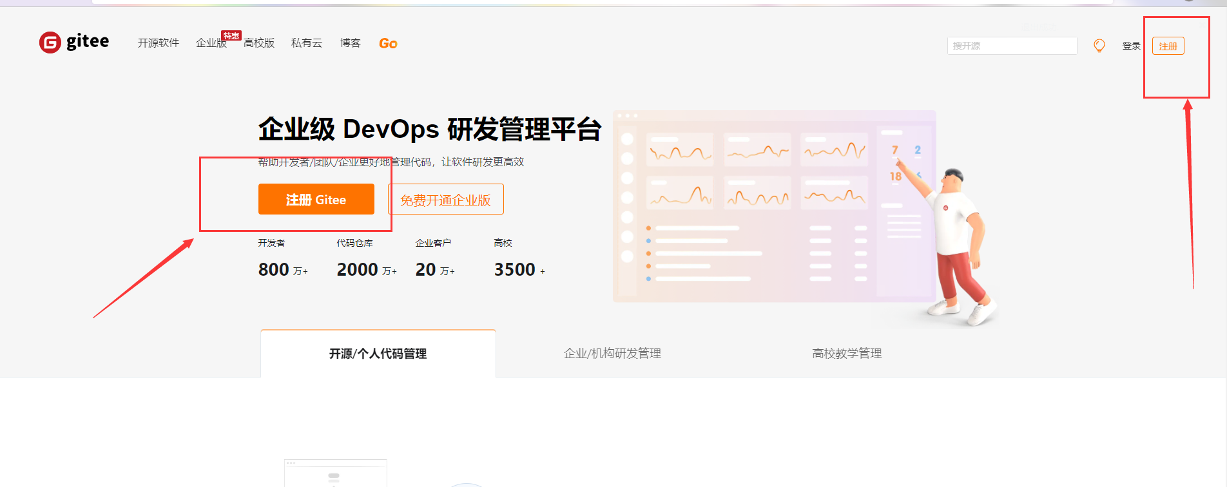This screenshot has width=1227, height=487.
Task: Open the 高校版 menu item
Action: (259, 43)
